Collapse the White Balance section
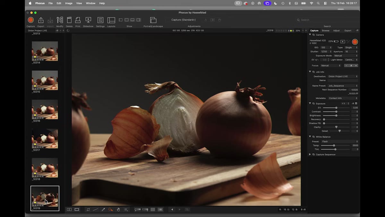The width and height of the screenshot is (385, 217). [x=310, y=137]
